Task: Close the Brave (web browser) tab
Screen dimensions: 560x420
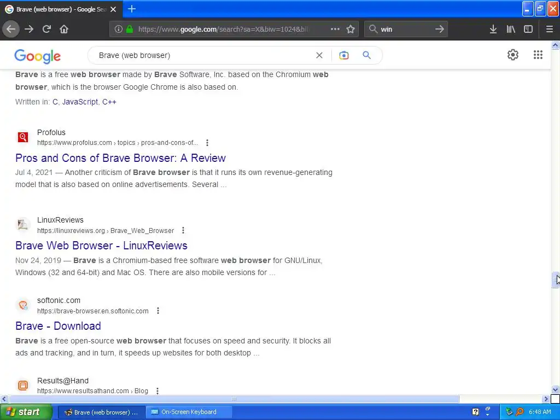Action: (113, 9)
